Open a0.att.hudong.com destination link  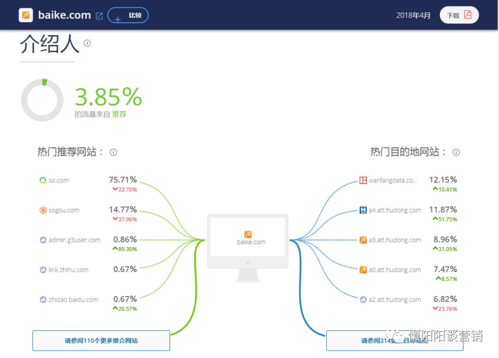395,270
